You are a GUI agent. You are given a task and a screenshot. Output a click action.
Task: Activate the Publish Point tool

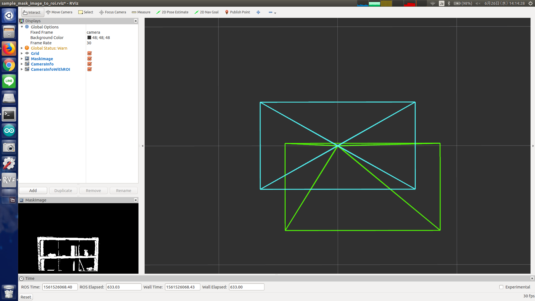238,12
